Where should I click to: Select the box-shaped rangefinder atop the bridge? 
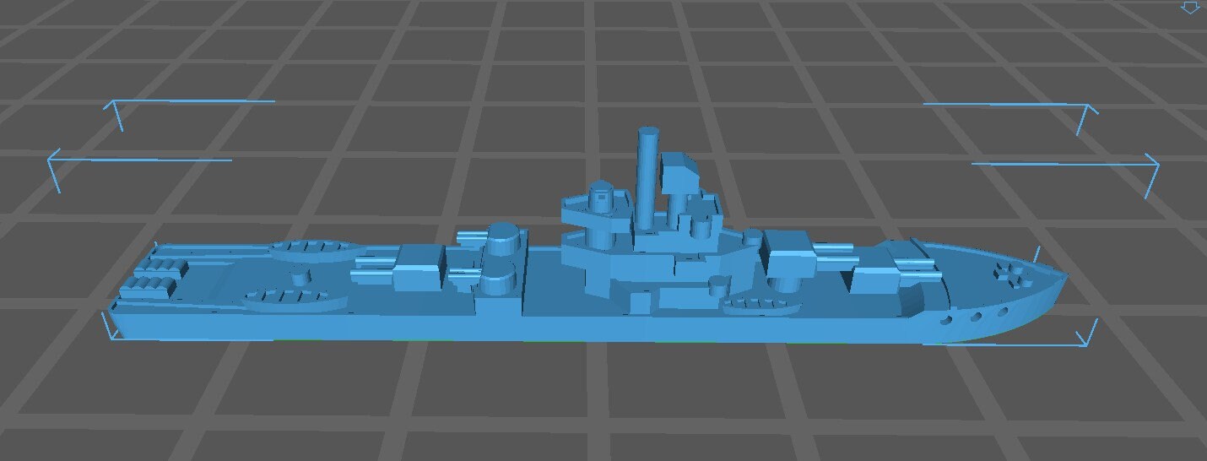(681, 173)
